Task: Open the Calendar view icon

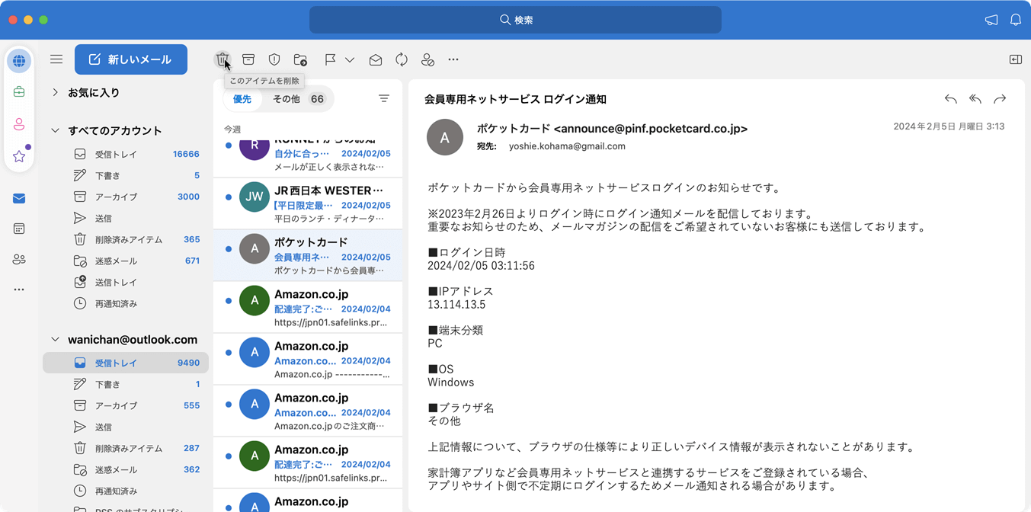Action: (19, 229)
